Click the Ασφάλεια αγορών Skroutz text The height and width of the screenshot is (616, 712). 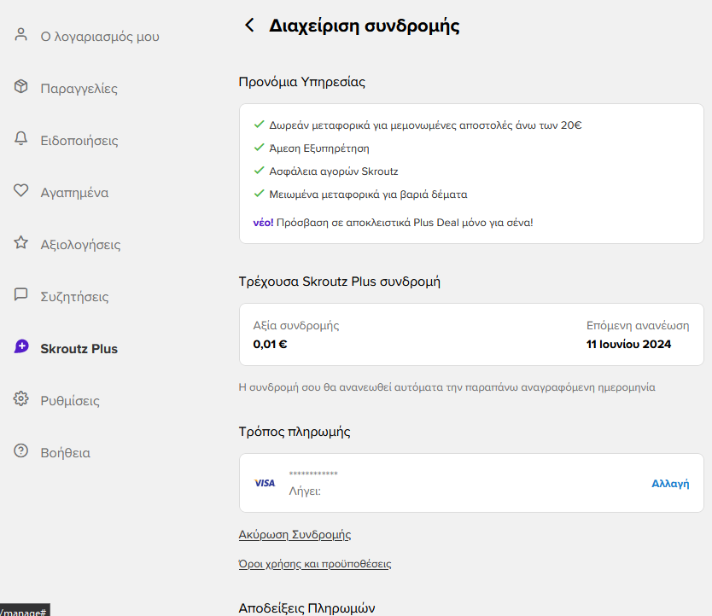pyautogui.click(x=334, y=171)
